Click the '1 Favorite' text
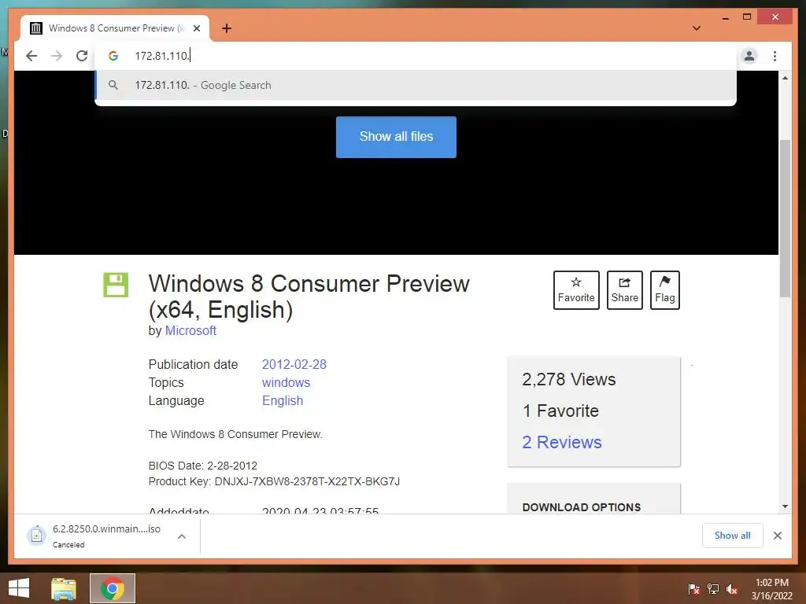This screenshot has height=604, width=806. coord(560,411)
